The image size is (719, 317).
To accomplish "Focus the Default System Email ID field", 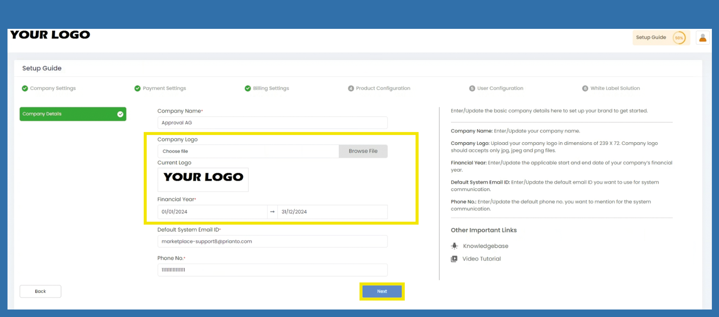I will (272, 242).
